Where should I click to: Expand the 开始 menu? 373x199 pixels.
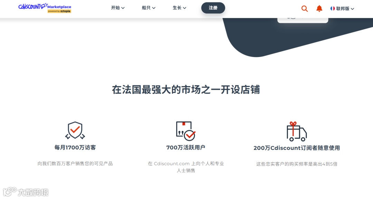coord(118,8)
